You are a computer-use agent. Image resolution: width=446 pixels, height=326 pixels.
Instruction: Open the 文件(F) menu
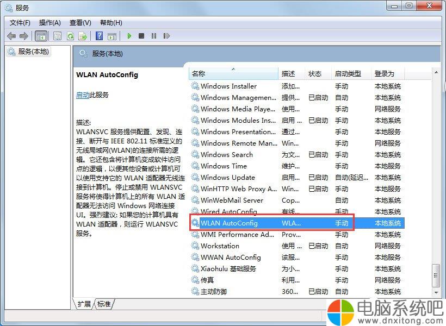tap(20, 23)
